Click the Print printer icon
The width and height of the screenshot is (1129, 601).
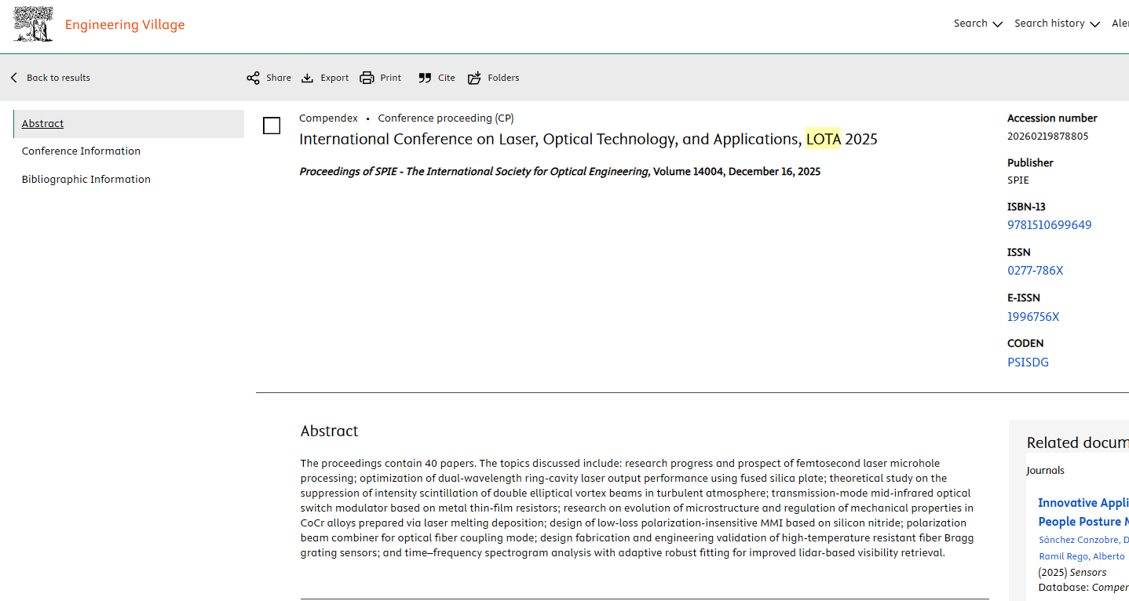pyautogui.click(x=367, y=78)
